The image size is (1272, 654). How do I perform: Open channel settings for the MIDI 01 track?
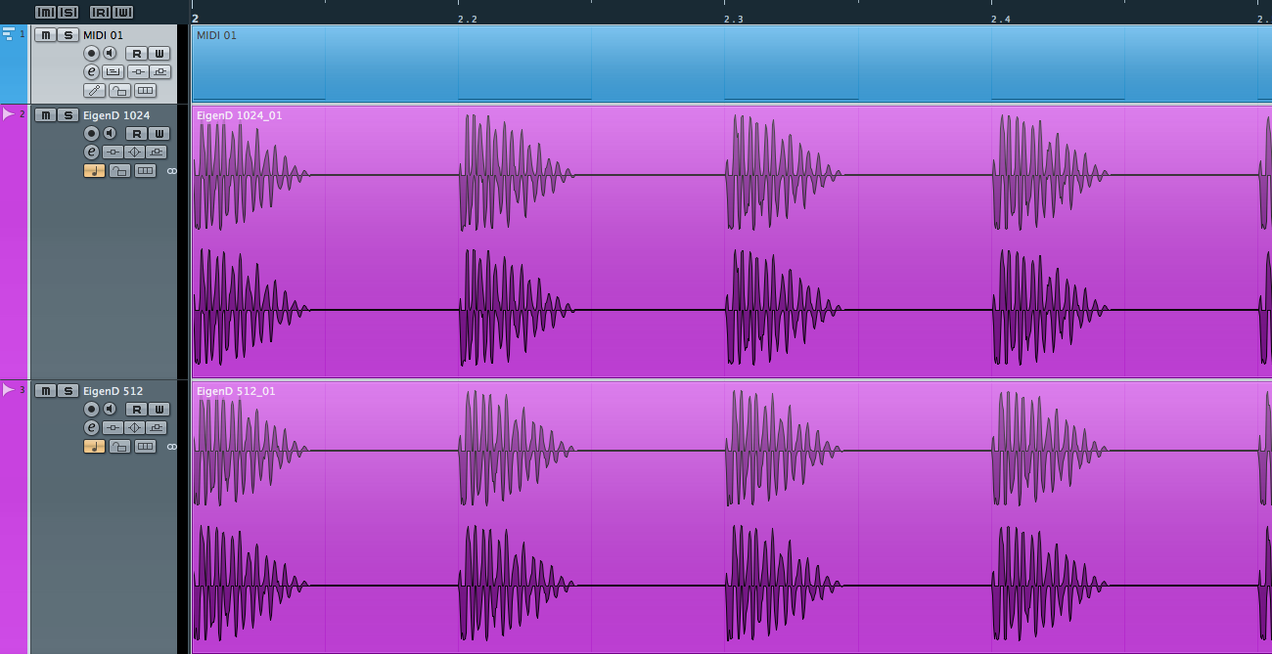point(92,71)
